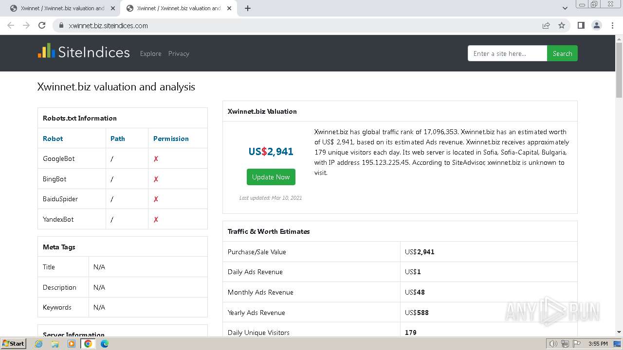Image resolution: width=623 pixels, height=350 pixels.
Task: Open the tab search dropdown arrow
Action: [x=565, y=8]
